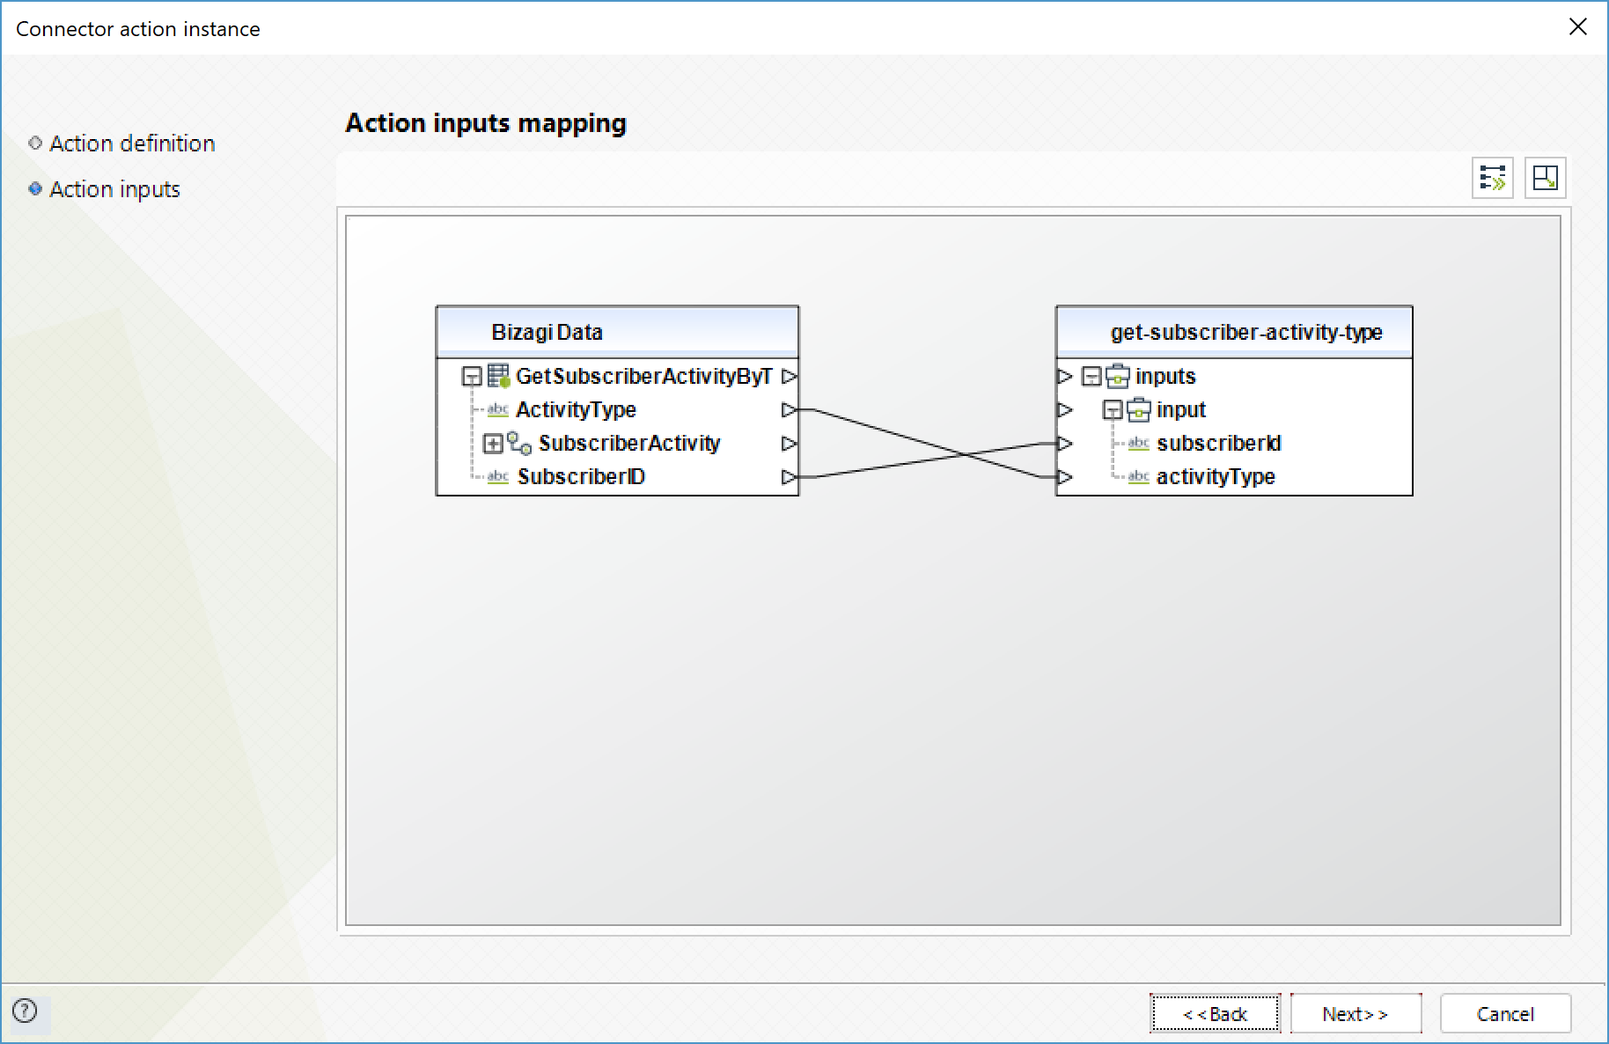This screenshot has height=1044, width=1609.
Task: Close the Connector action instance dialog
Action: (x=1577, y=27)
